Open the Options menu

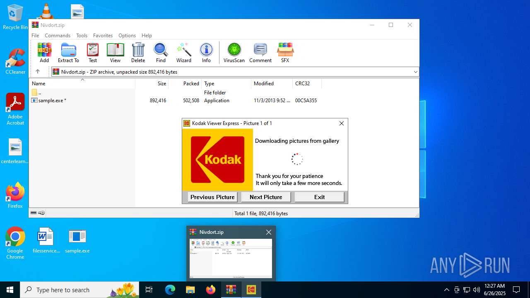point(127,36)
